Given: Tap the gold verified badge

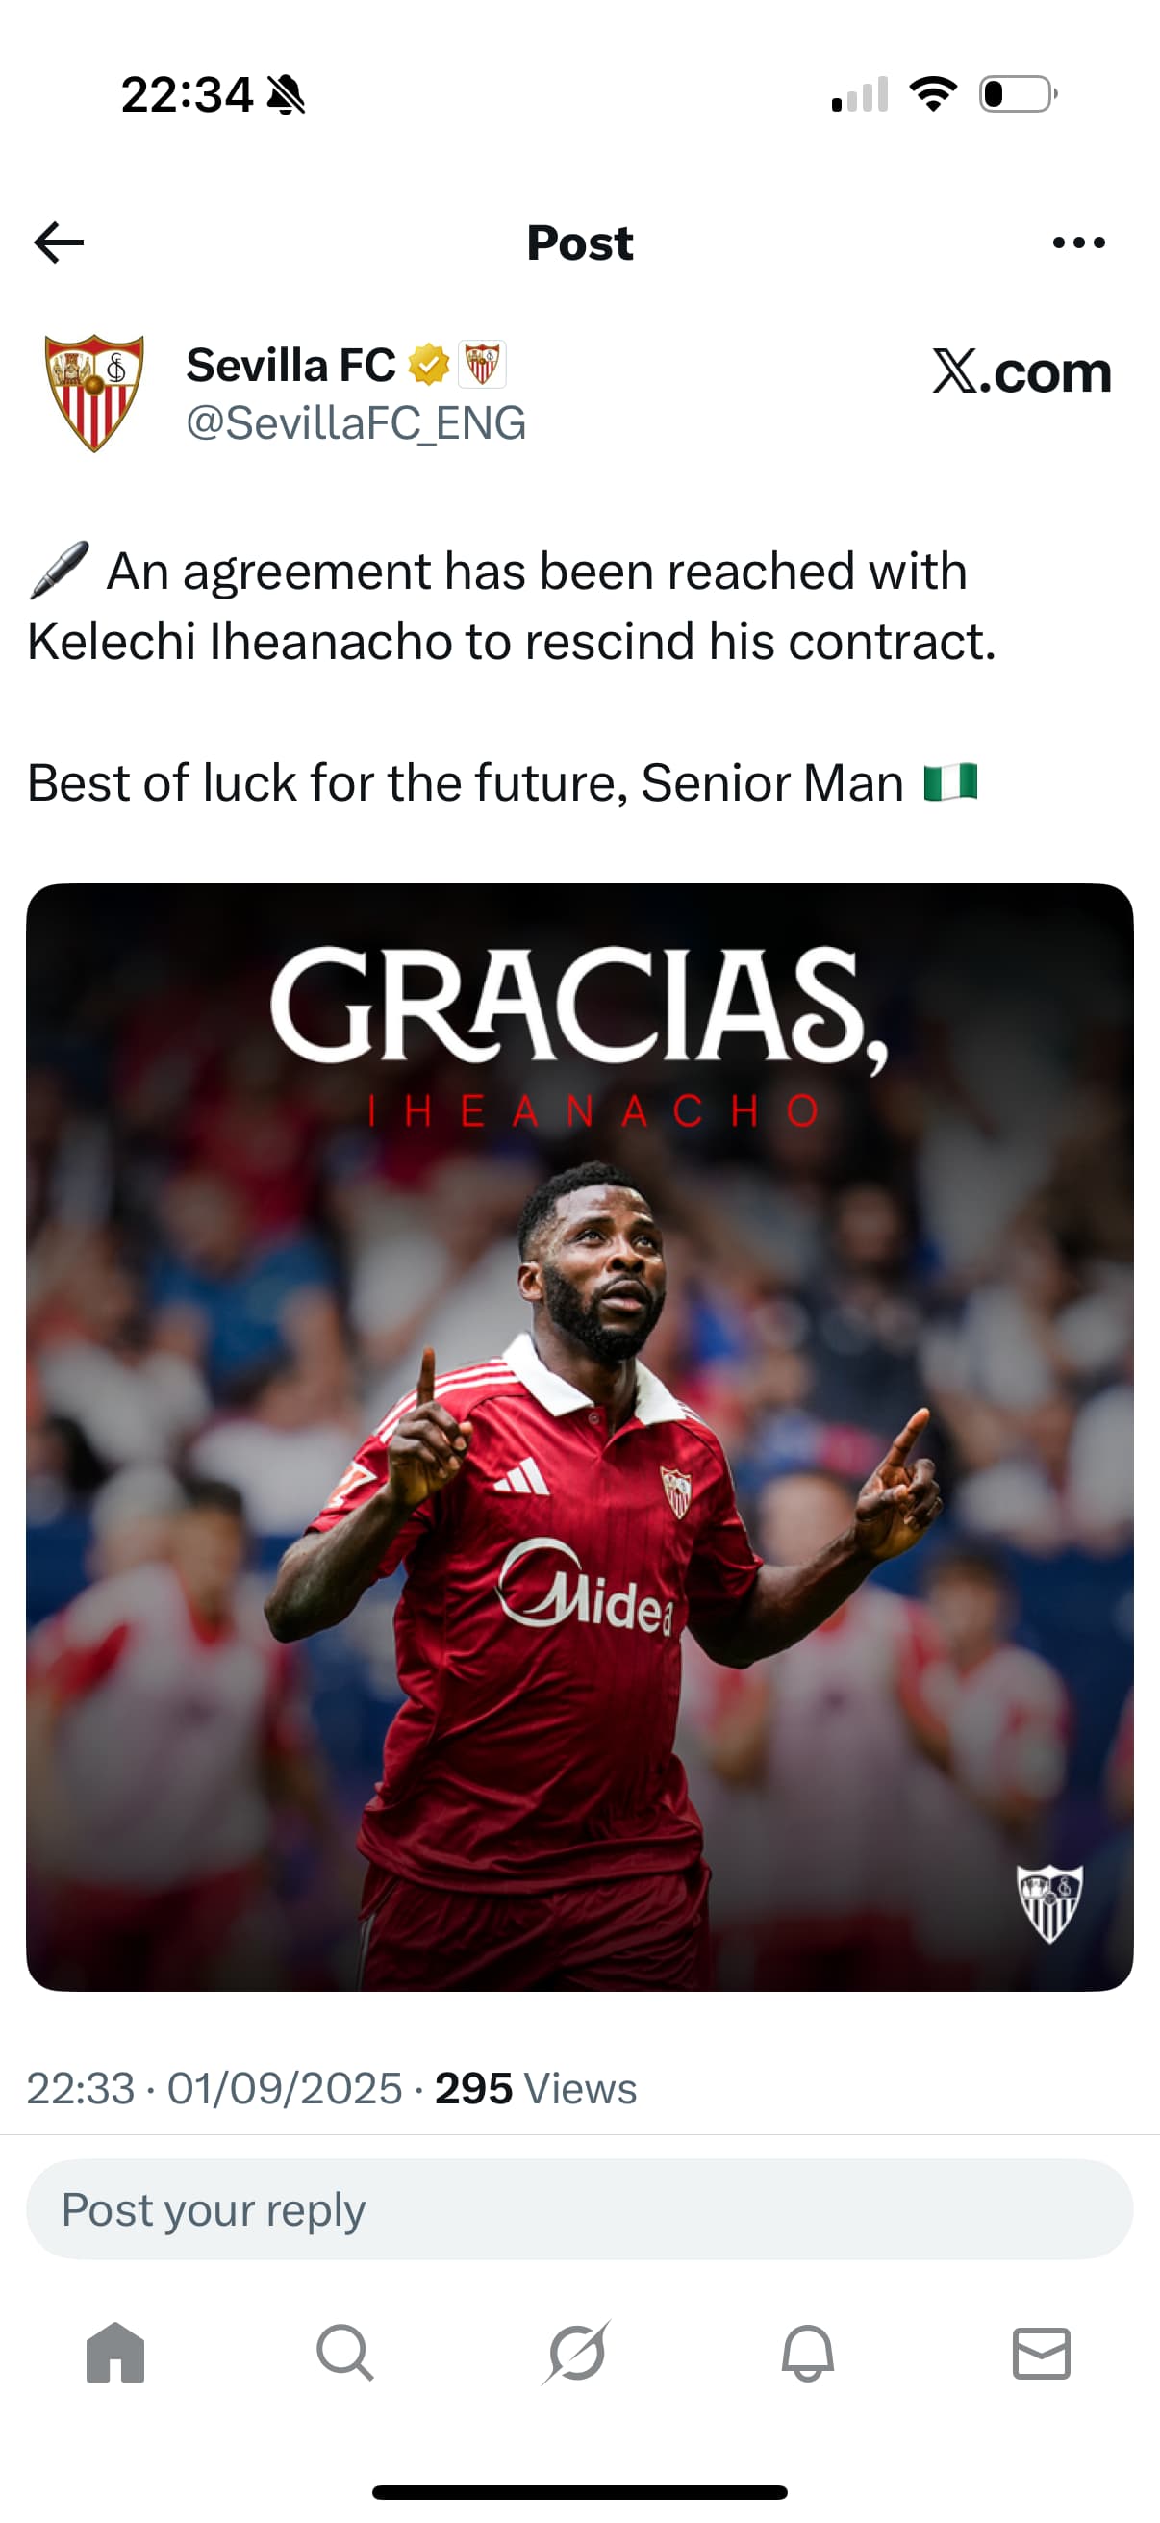Looking at the screenshot, I should pyautogui.click(x=429, y=366).
